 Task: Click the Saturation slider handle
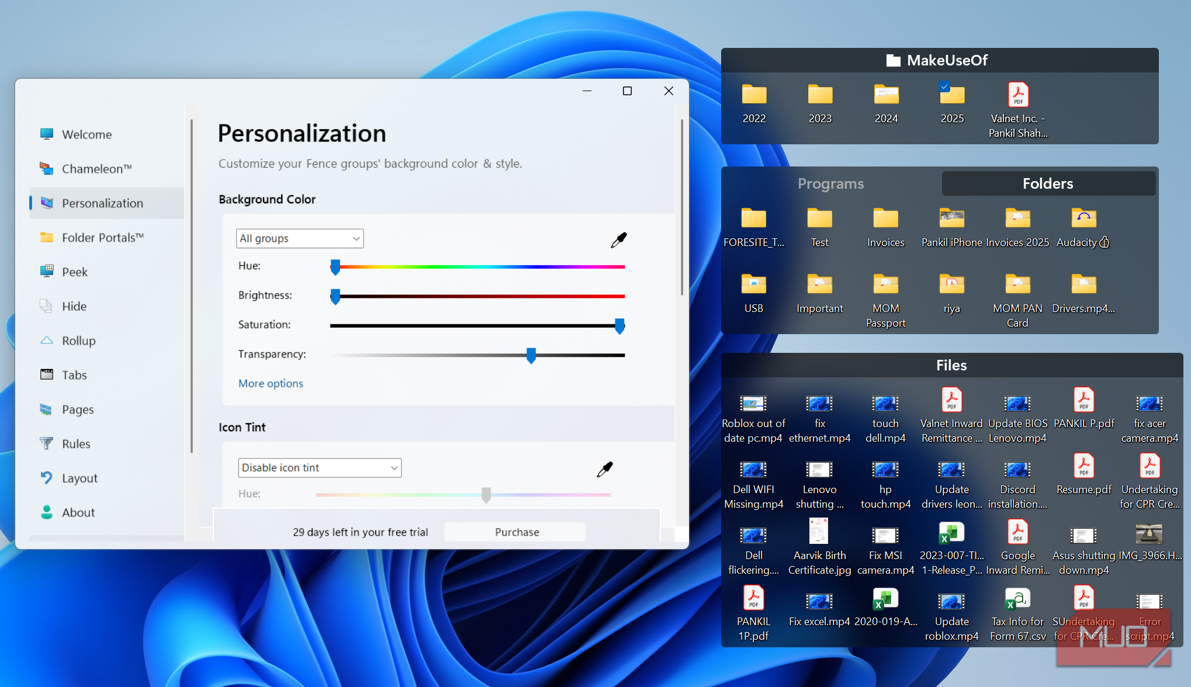(x=619, y=326)
